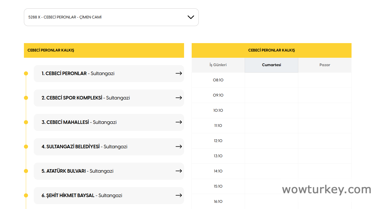Click arrow icon for CEBECİ SPOR KOMPLEKSİ
The height and width of the screenshot is (209, 379).
click(179, 98)
